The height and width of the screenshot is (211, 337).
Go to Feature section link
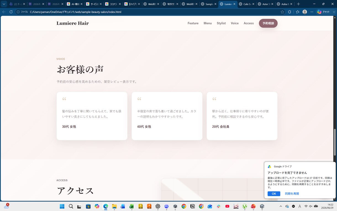click(x=193, y=23)
